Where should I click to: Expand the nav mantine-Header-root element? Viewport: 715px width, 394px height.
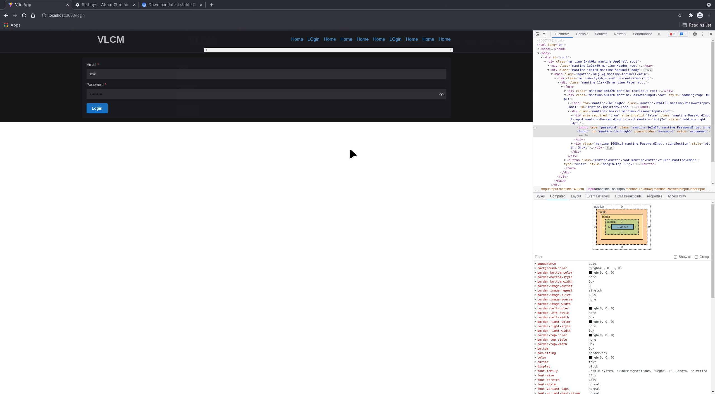click(x=548, y=66)
